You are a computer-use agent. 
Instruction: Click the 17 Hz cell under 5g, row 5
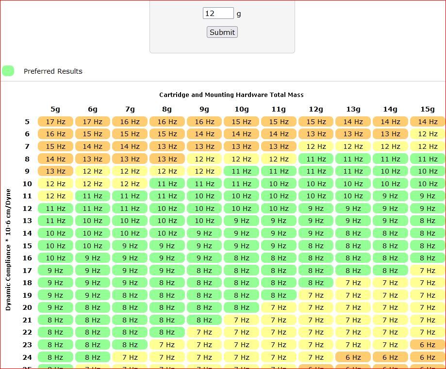55,122
